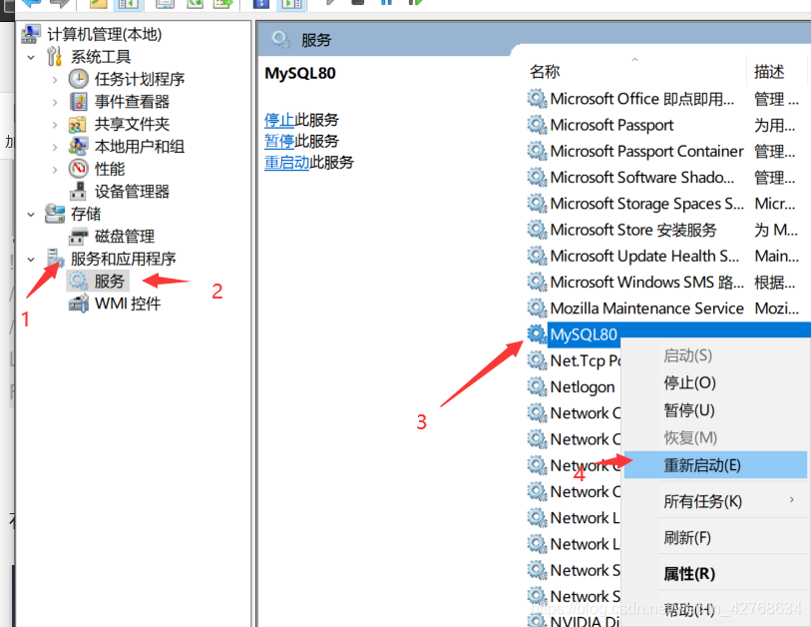Click the 暂停 link to pause the service

pyautogui.click(x=279, y=142)
